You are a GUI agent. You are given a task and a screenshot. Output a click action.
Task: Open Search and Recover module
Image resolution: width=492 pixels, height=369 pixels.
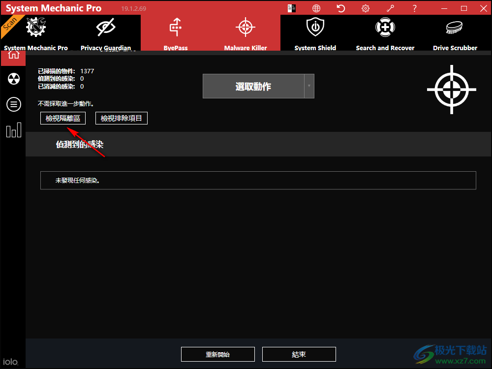point(385,32)
